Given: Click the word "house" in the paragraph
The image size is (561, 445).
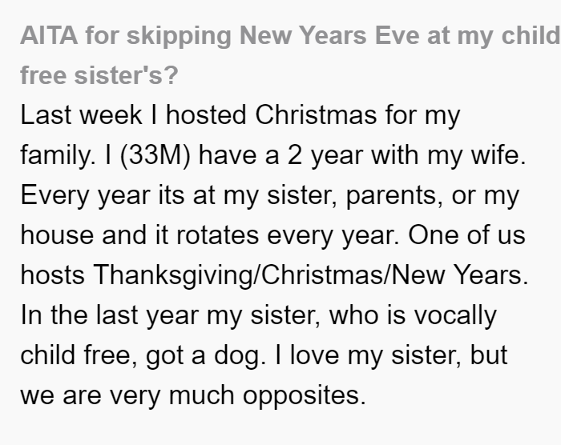Looking at the screenshot, I should coord(57,235).
